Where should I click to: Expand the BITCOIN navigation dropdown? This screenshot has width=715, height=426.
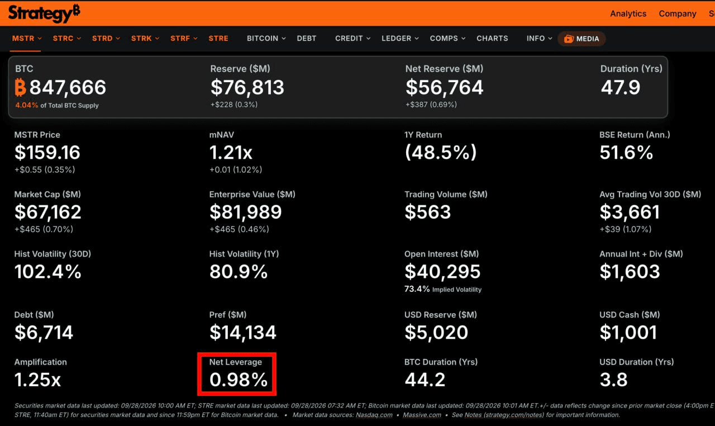(x=266, y=39)
